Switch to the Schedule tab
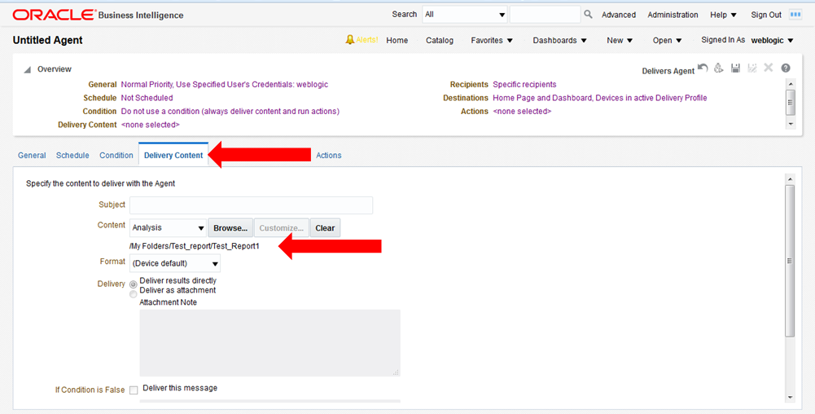The height and width of the screenshot is (414, 815). pos(72,155)
